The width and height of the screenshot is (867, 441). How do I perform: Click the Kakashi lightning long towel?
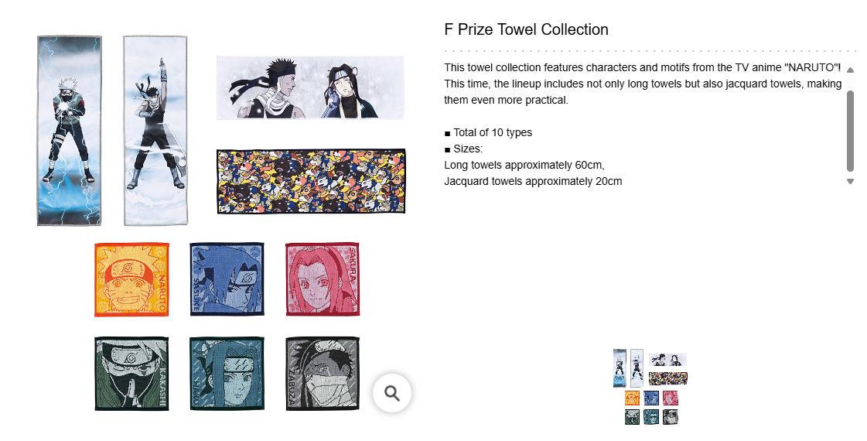[70, 131]
